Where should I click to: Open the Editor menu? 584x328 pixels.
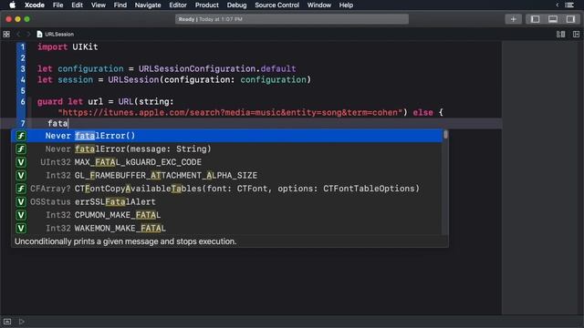(178, 5)
